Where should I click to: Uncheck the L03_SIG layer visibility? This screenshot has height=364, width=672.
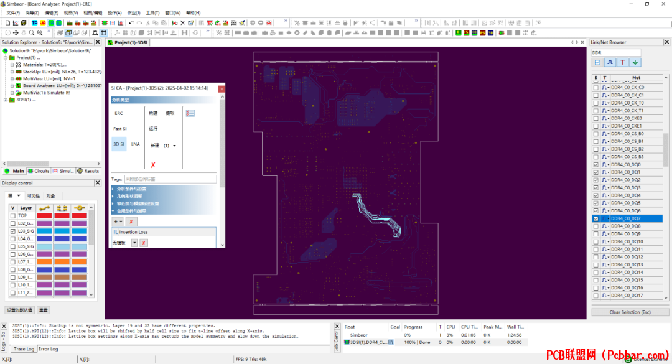(x=13, y=231)
